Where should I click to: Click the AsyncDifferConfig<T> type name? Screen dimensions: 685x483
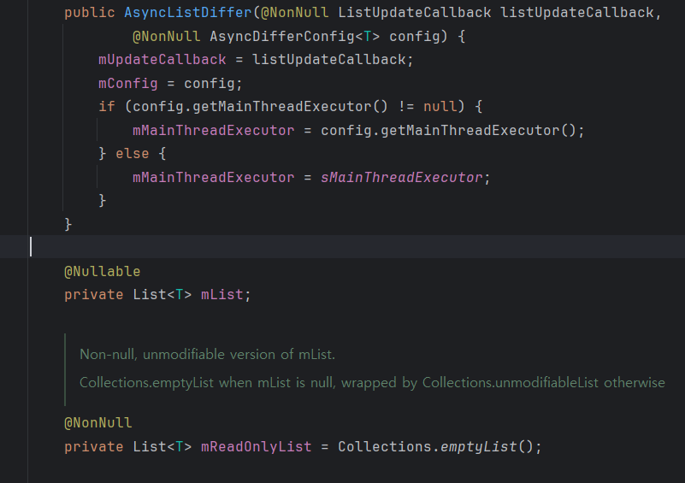(294, 36)
